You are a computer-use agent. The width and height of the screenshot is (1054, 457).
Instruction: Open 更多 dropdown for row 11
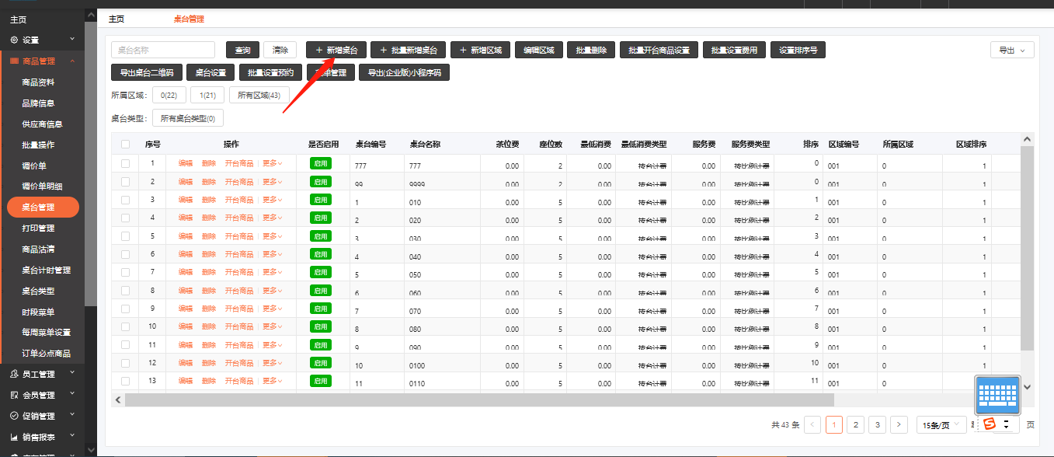coord(273,344)
